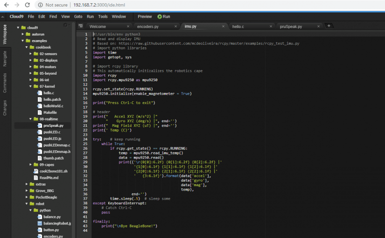Open thumb.patch file
The width and height of the screenshot is (385, 238).
(54, 158)
